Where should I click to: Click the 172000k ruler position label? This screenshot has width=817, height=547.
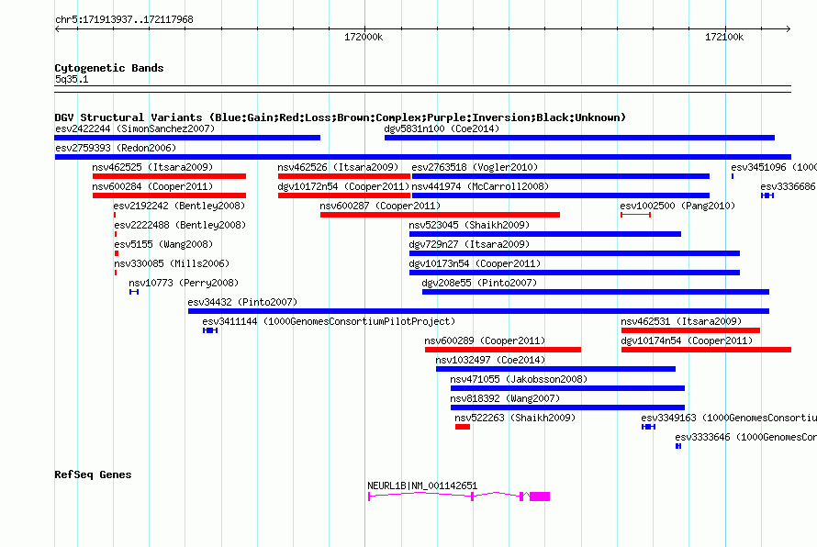click(364, 37)
